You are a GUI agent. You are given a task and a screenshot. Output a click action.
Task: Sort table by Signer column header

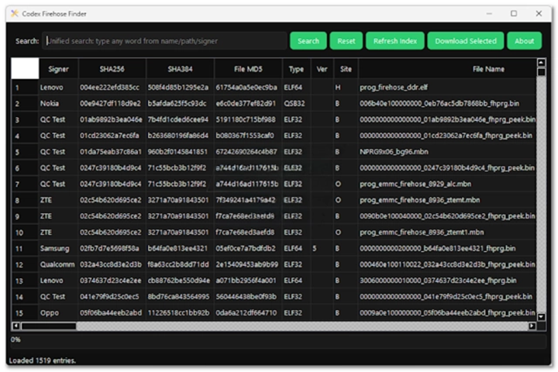point(58,69)
